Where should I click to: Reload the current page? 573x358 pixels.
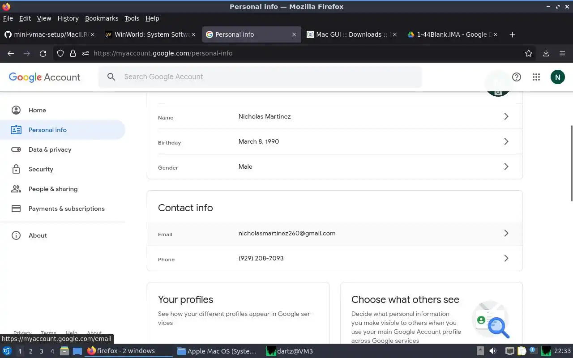coord(43,53)
